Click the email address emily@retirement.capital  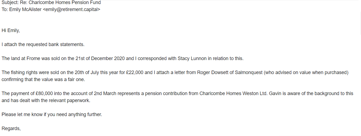(x=71, y=9)
